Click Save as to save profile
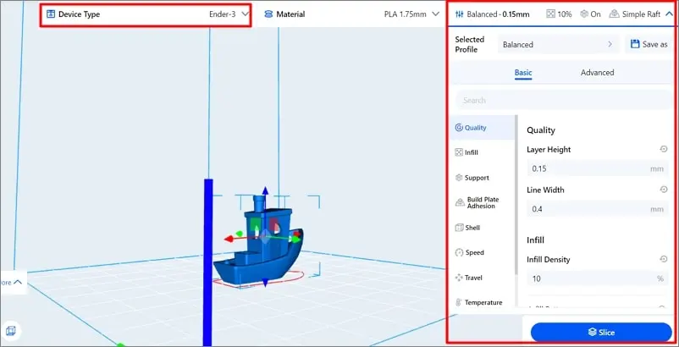 [648, 44]
